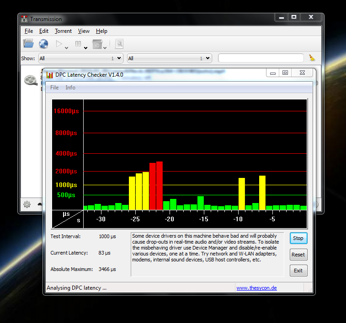Reset the latency measurements

tap(298, 255)
